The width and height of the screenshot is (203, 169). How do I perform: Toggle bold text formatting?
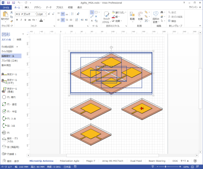(17, 20)
